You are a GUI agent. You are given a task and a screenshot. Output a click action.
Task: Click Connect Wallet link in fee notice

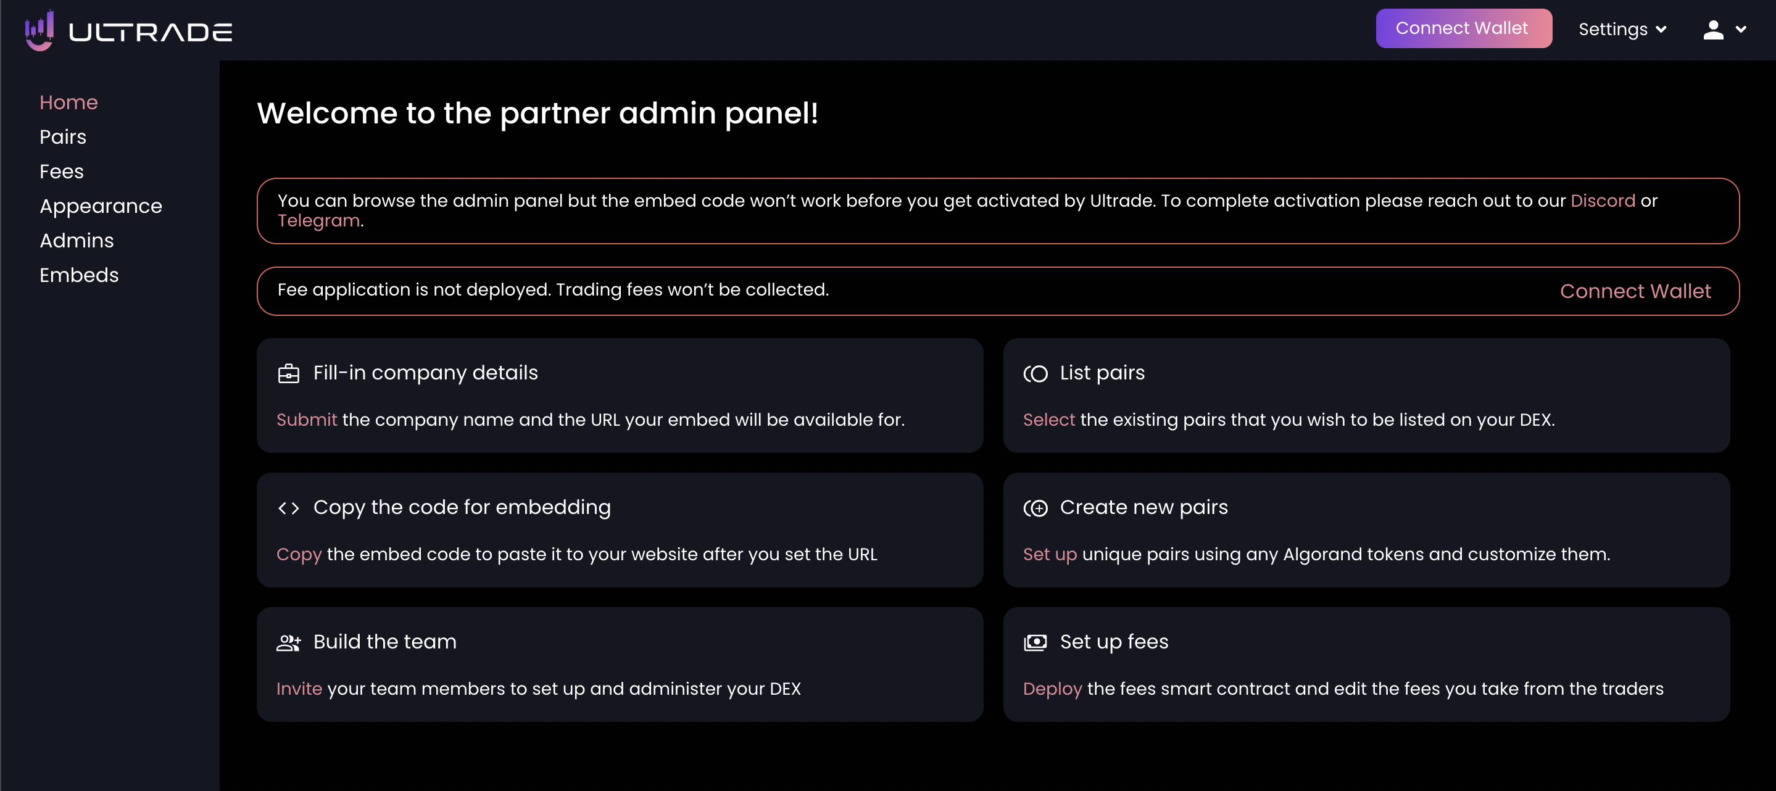coord(1635,291)
